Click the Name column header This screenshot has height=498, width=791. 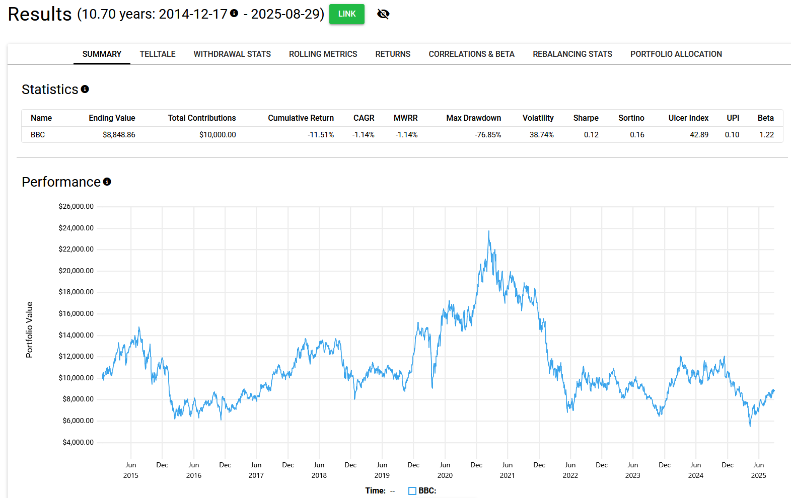41,118
